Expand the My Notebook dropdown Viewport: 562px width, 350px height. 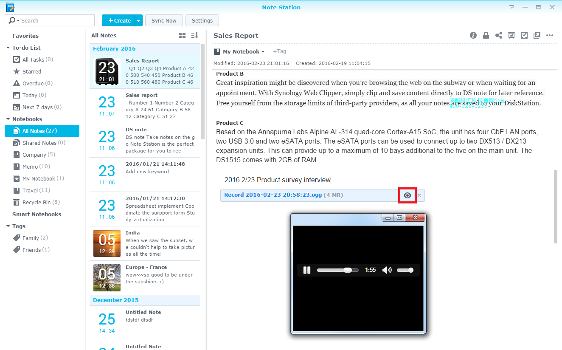pyautogui.click(x=263, y=52)
